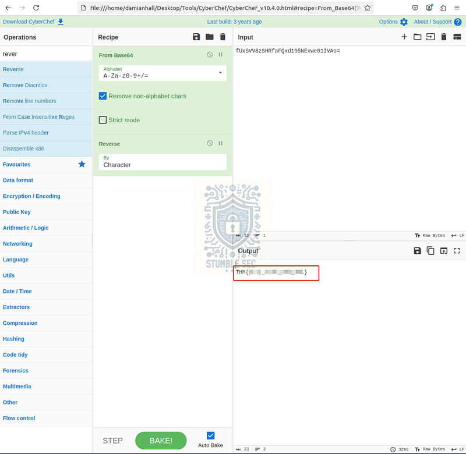Open the browser extensions icon
466x454 pixels.
[443, 8]
